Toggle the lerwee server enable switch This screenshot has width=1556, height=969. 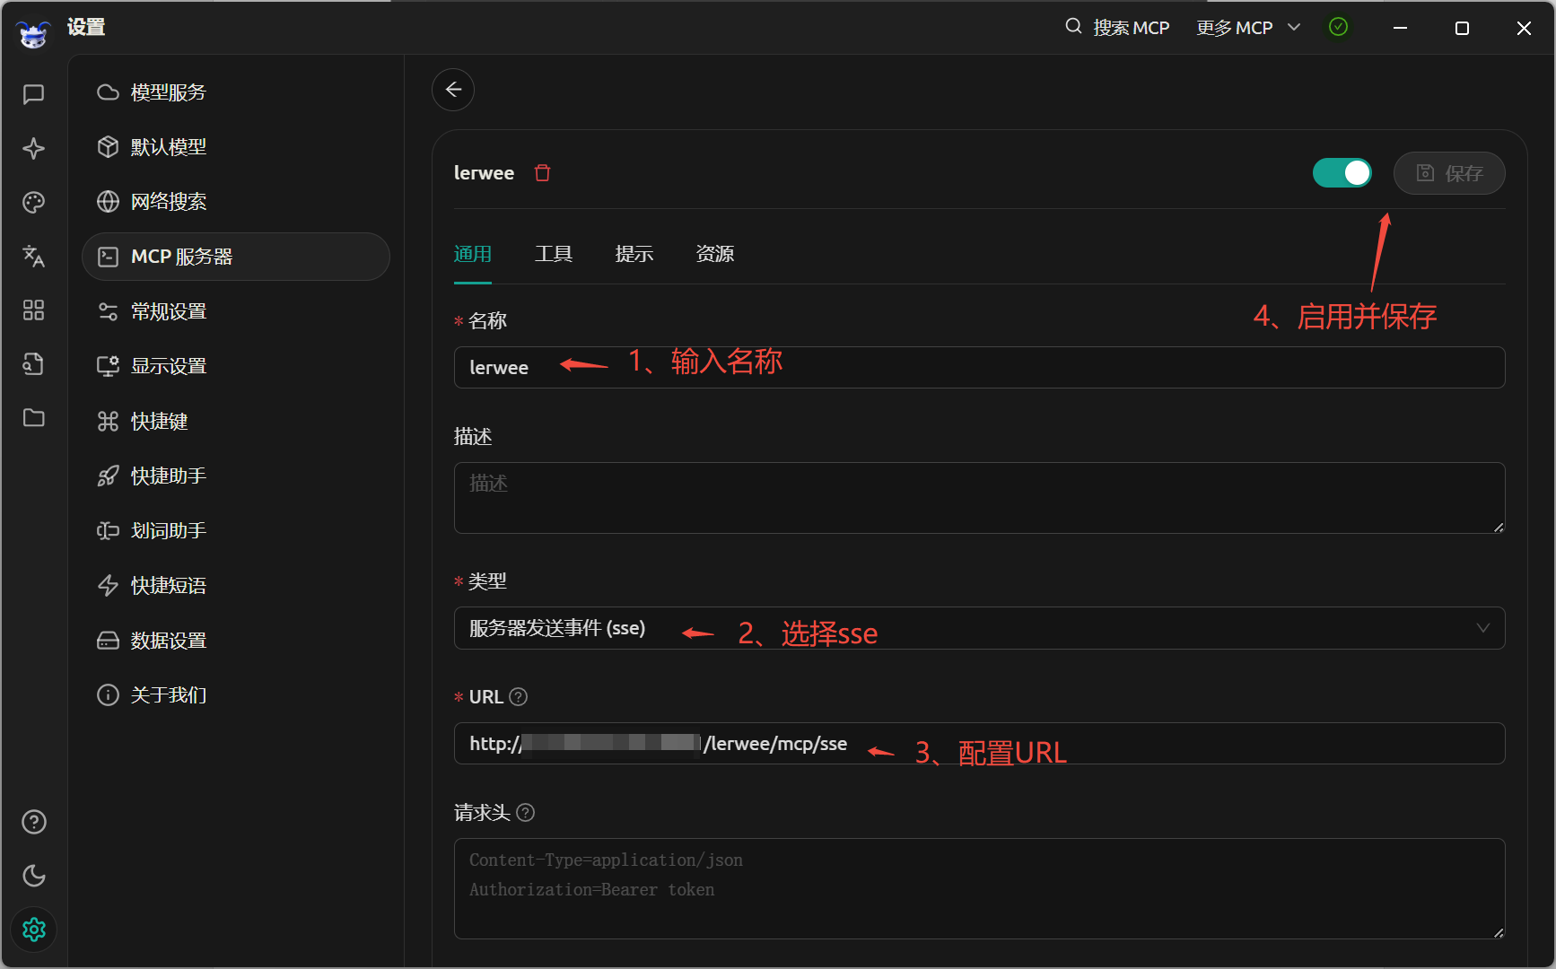1342,173
